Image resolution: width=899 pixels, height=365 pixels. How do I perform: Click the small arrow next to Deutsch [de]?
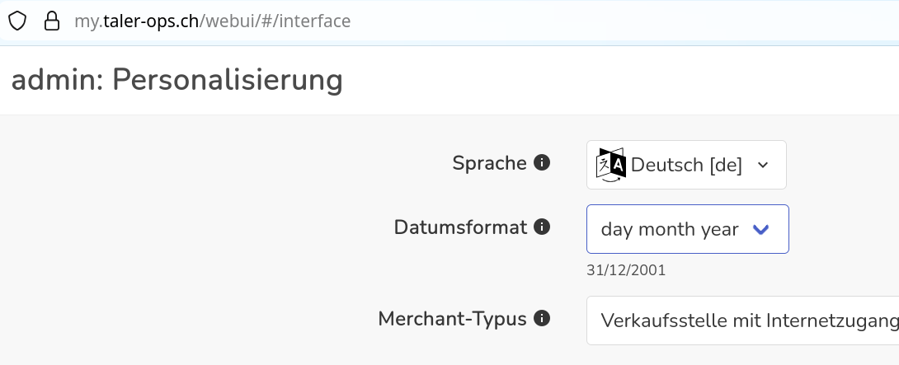[x=763, y=165]
